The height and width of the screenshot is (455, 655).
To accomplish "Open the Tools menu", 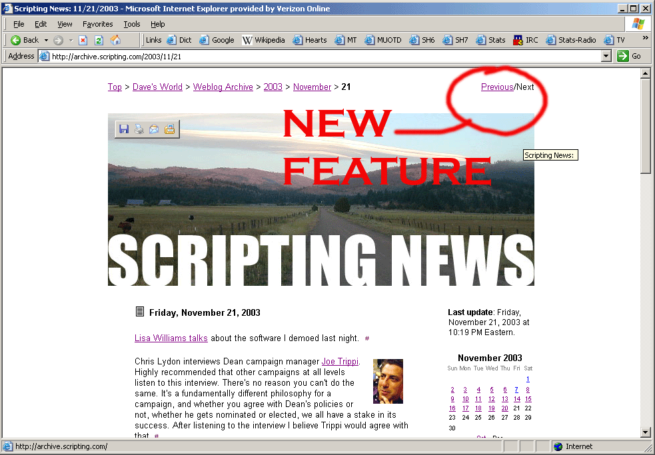I will [132, 24].
